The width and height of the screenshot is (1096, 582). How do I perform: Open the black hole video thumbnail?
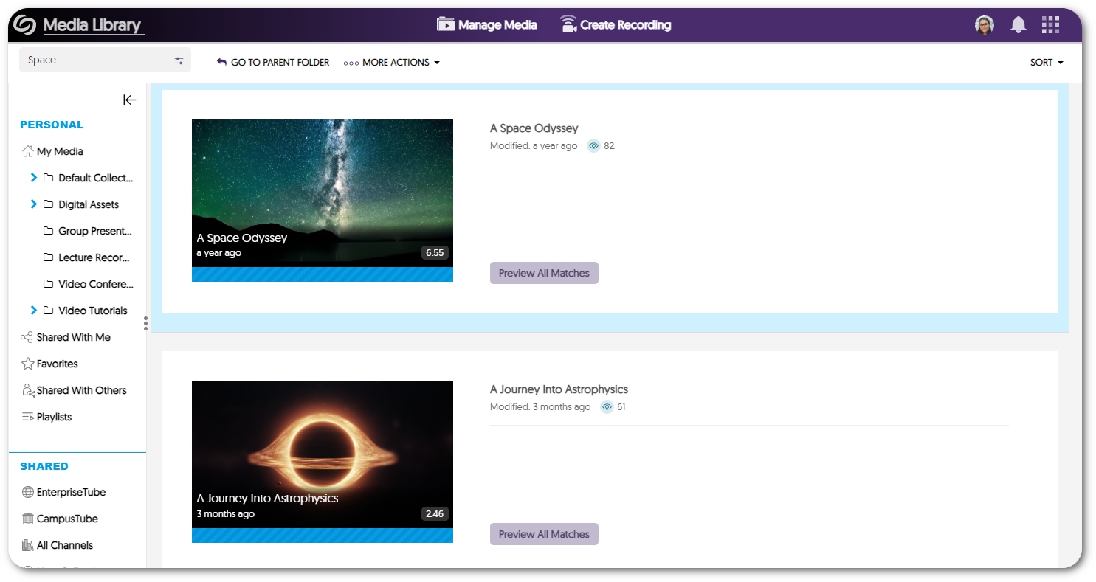(x=323, y=454)
